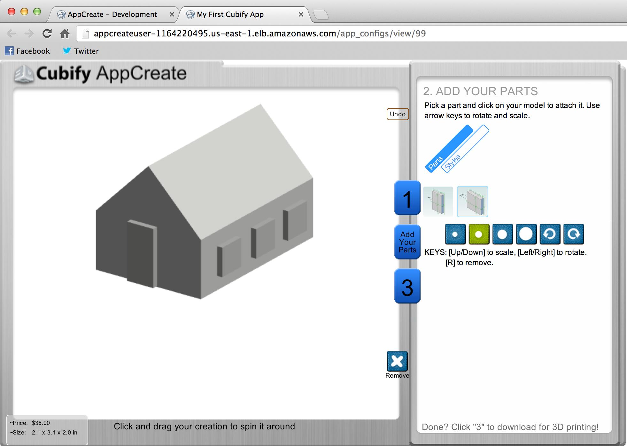The image size is (627, 446).
Task: Click the rotate counterclockwise icon
Action: 550,234
